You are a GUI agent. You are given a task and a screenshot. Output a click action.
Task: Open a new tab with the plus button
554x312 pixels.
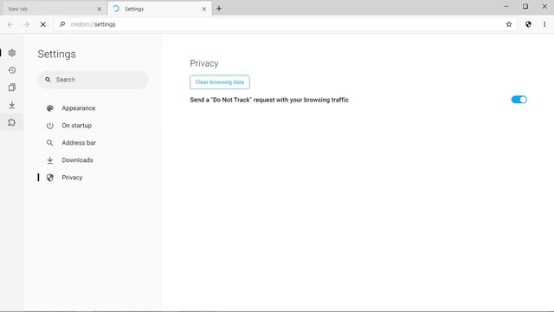(x=219, y=9)
